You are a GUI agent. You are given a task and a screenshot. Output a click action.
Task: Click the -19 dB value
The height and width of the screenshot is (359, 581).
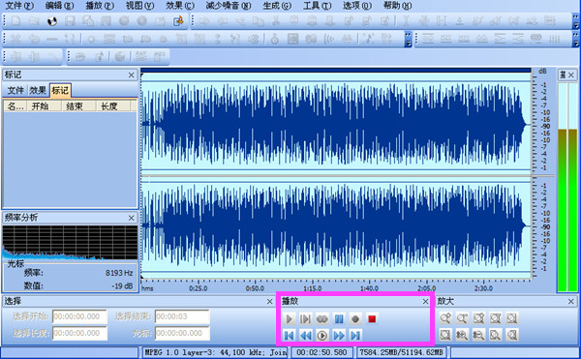[x=122, y=285]
